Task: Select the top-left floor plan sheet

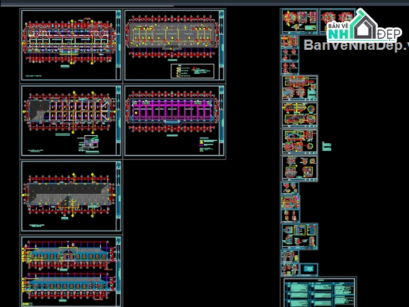Action: click(x=71, y=45)
